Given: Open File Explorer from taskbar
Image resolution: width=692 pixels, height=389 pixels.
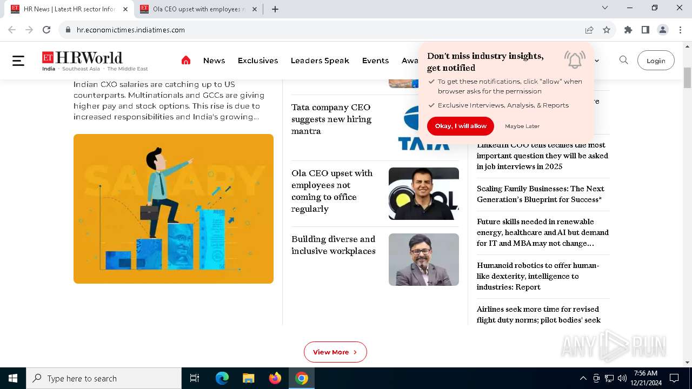Looking at the screenshot, I should pos(249,378).
